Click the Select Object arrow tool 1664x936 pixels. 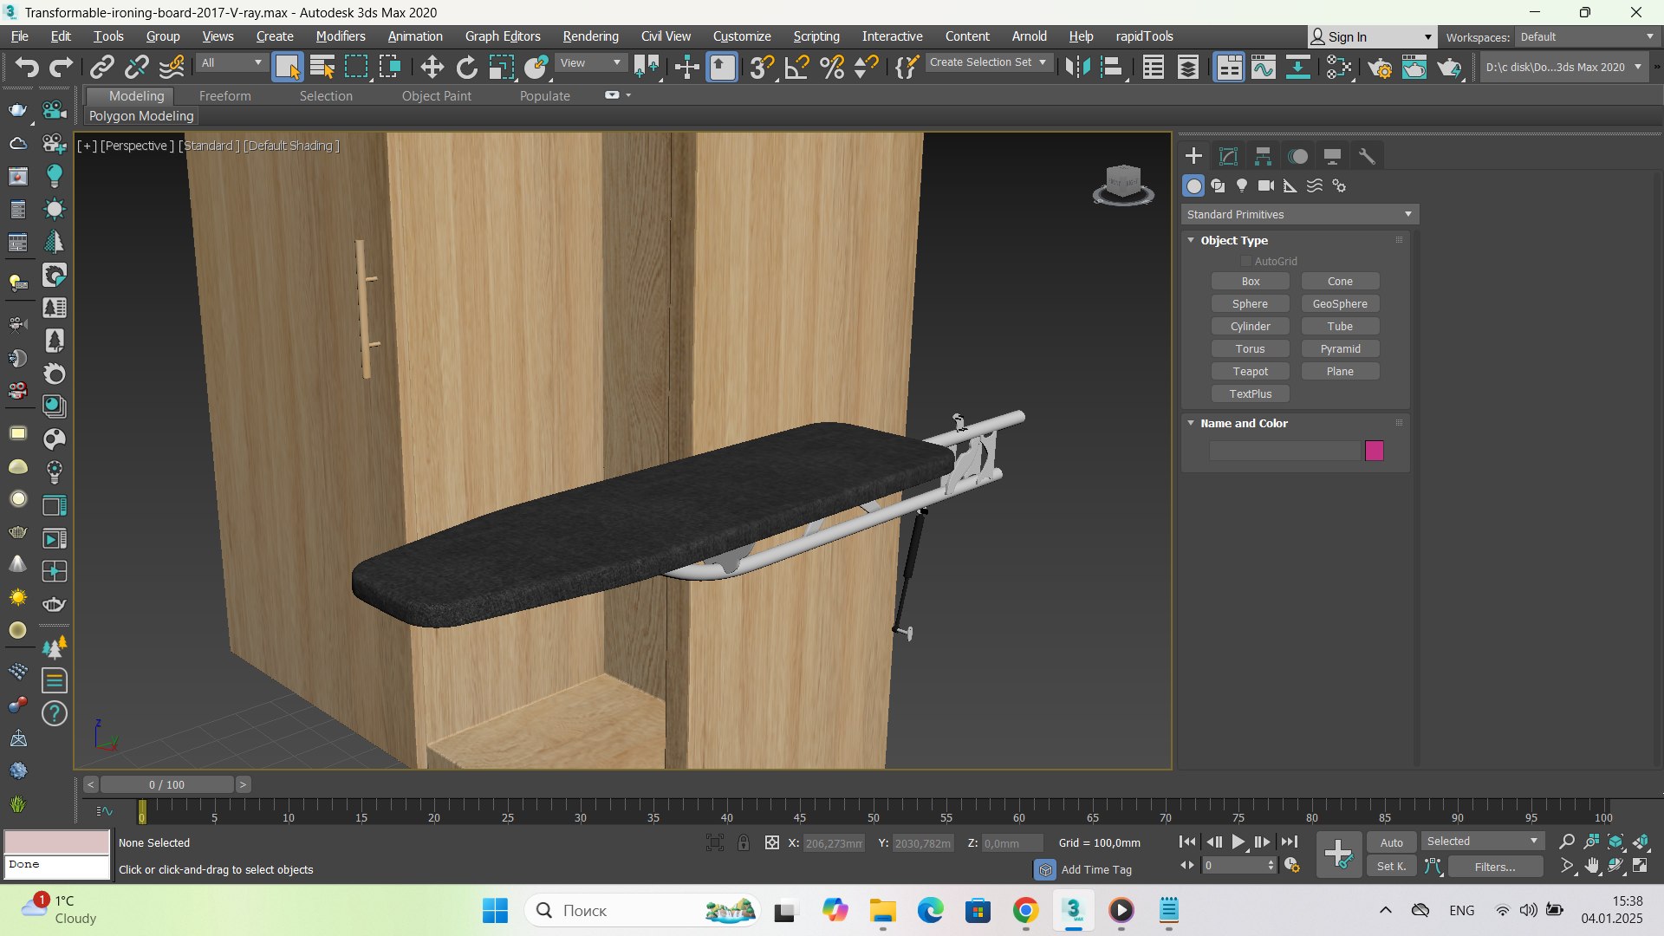287,67
